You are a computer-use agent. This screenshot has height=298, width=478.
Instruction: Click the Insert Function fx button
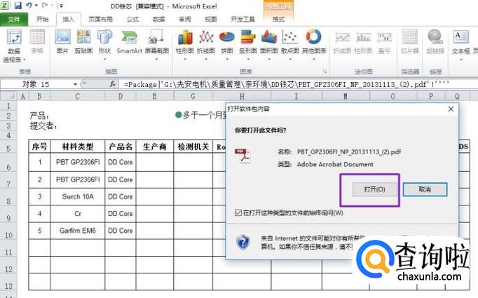click(112, 84)
